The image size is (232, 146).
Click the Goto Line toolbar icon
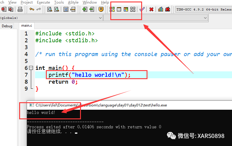(x=73, y=9)
